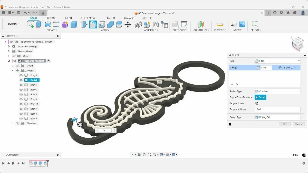Image resolution: width=308 pixels, height=173 pixels.
Task: Select the Shell tool icon
Action: (x=102, y=24)
